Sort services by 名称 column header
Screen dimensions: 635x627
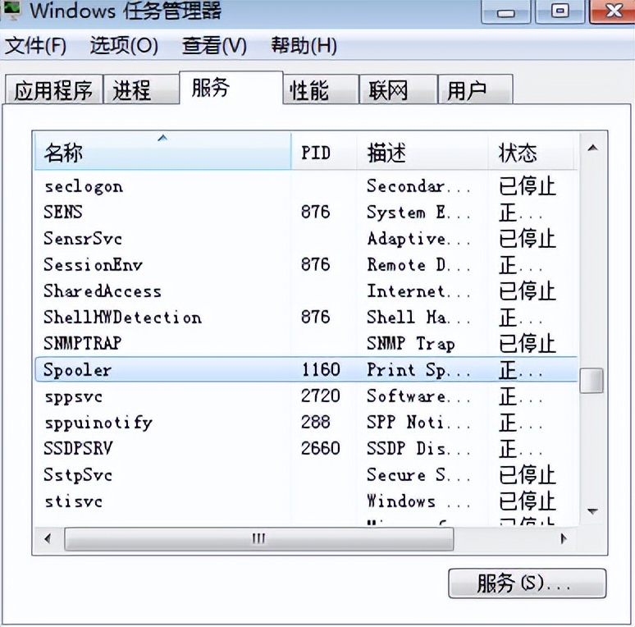[x=162, y=152]
